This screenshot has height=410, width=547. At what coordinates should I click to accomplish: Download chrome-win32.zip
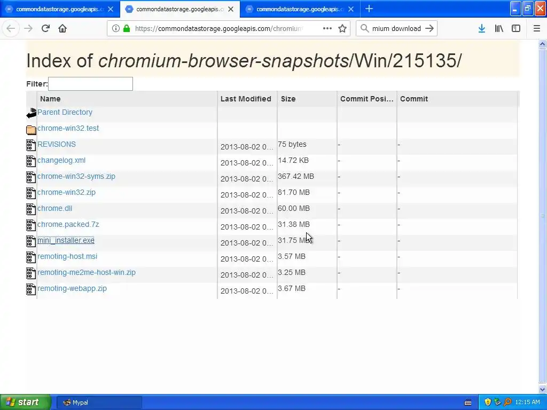coord(66,192)
